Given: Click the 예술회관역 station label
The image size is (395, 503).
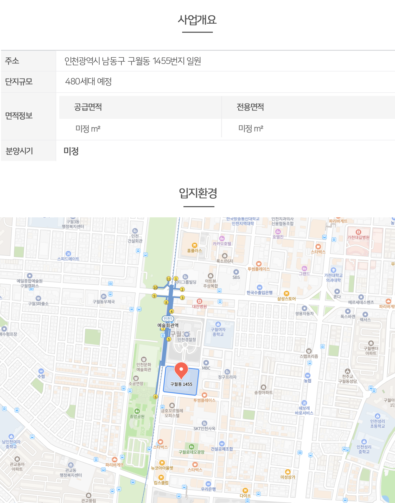Looking at the screenshot, I should (168, 325).
